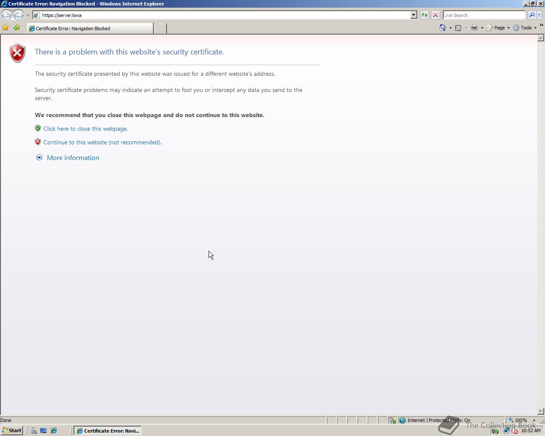The image size is (545, 436).
Task: Click the Add to Favorites star-plus icon
Action: (x=17, y=28)
